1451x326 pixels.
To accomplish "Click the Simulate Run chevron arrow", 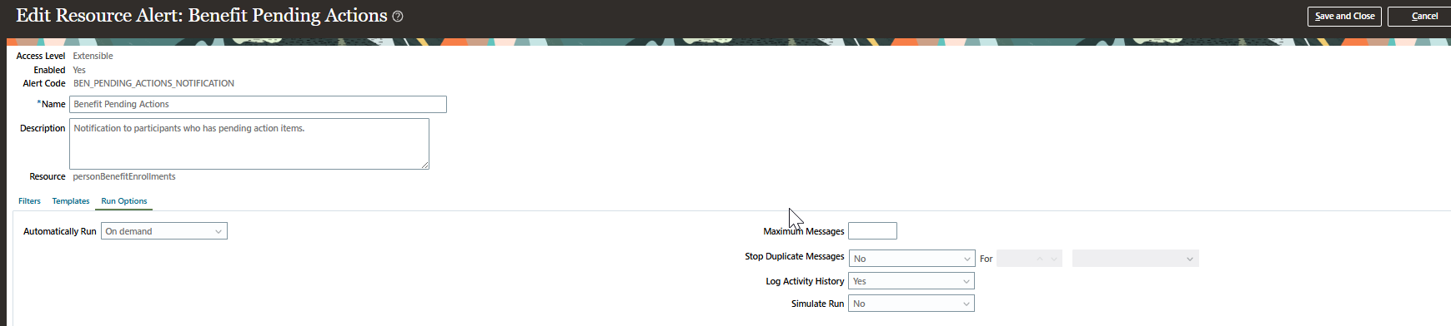I will coord(966,304).
